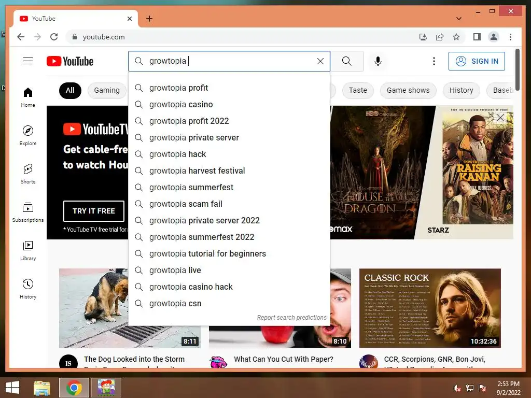Click the search magnifier button

(x=346, y=61)
